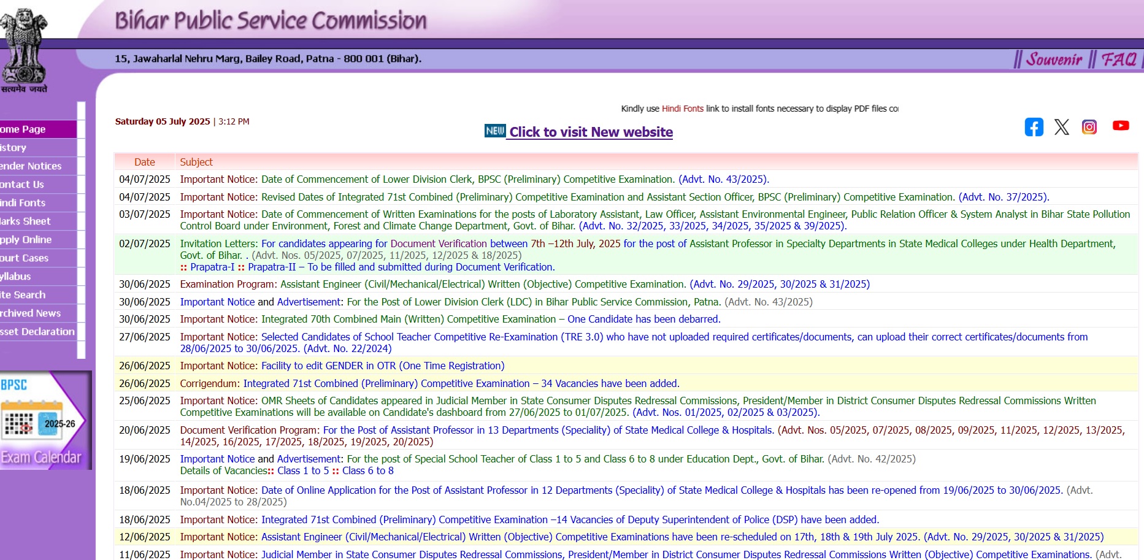Open Marks Sheet sidebar item
This screenshot has width=1144, height=560.
point(38,221)
